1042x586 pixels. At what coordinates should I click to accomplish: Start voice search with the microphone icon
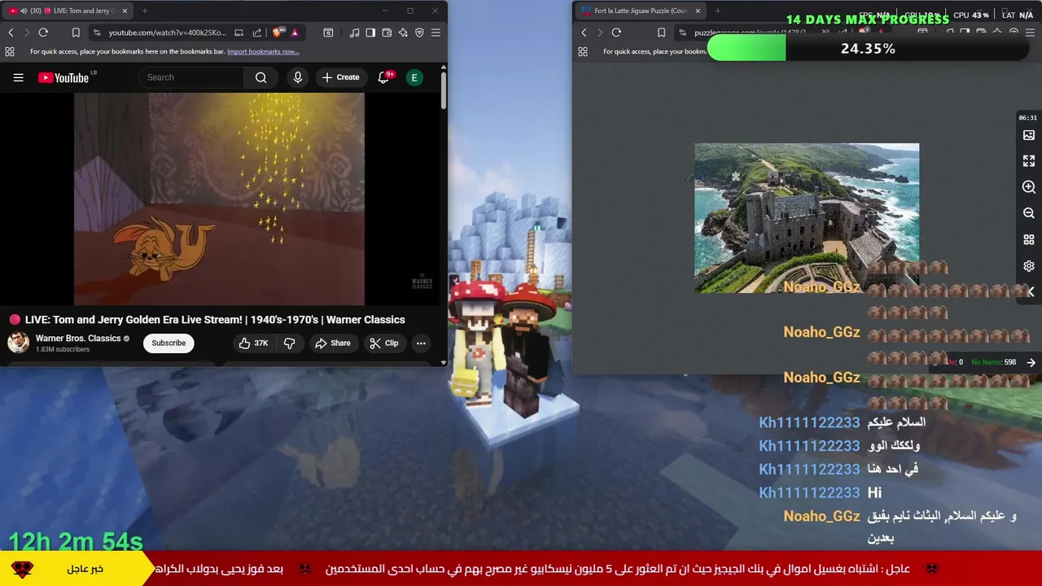coord(298,77)
